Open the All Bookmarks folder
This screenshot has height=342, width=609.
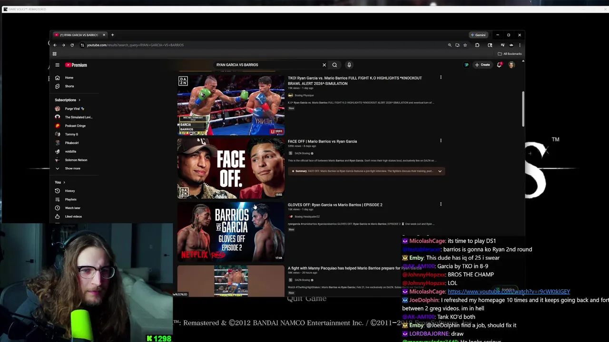coord(510,54)
